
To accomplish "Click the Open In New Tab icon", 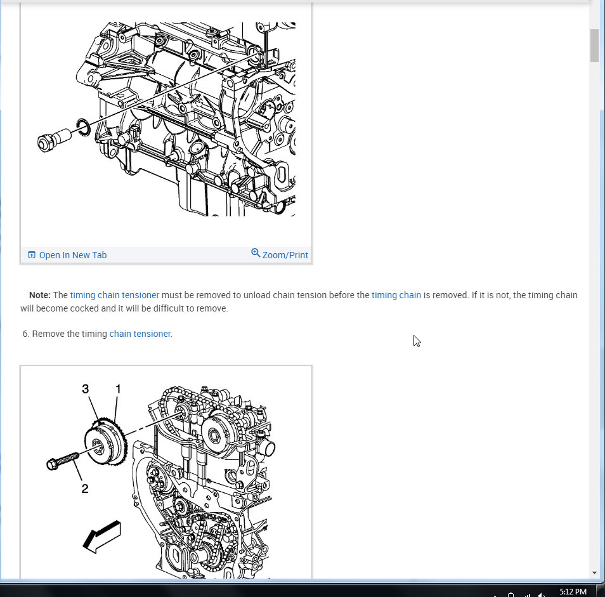I will click(31, 254).
